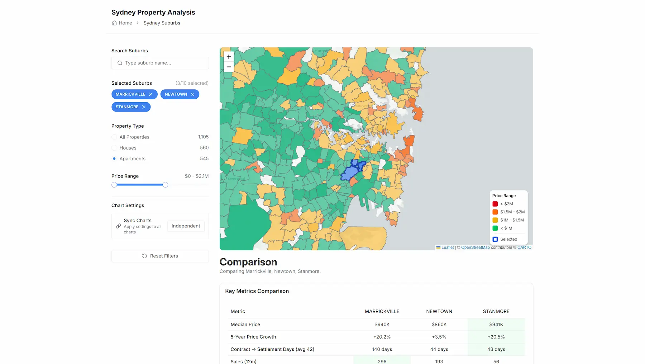Click the chain link icon beside Sync Charts
This screenshot has height=364, width=645.
point(118,226)
